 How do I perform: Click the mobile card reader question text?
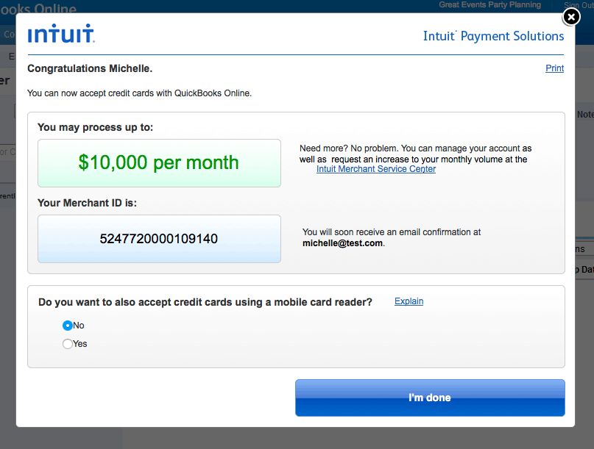pyautogui.click(x=205, y=302)
